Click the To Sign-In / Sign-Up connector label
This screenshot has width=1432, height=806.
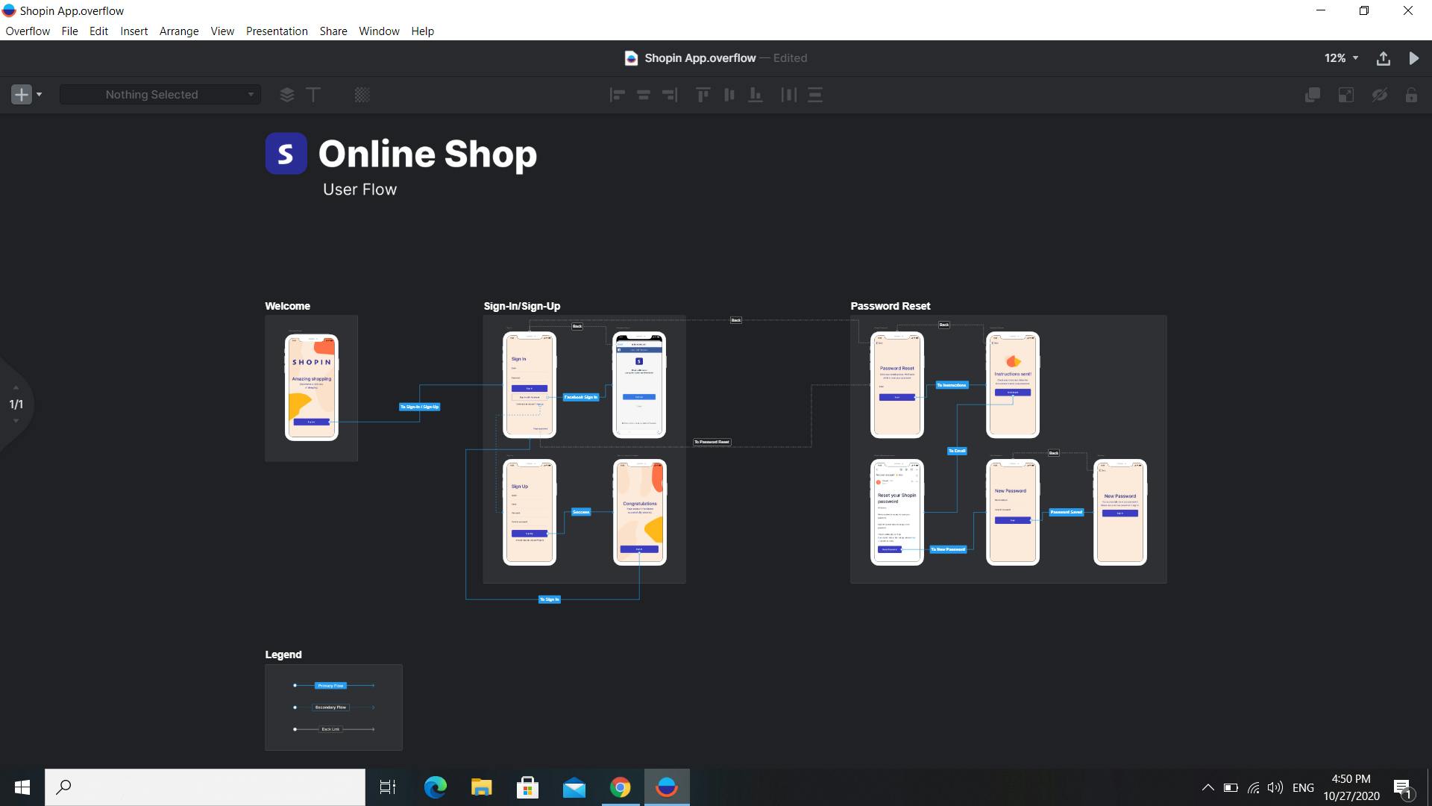pyautogui.click(x=419, y=407)
